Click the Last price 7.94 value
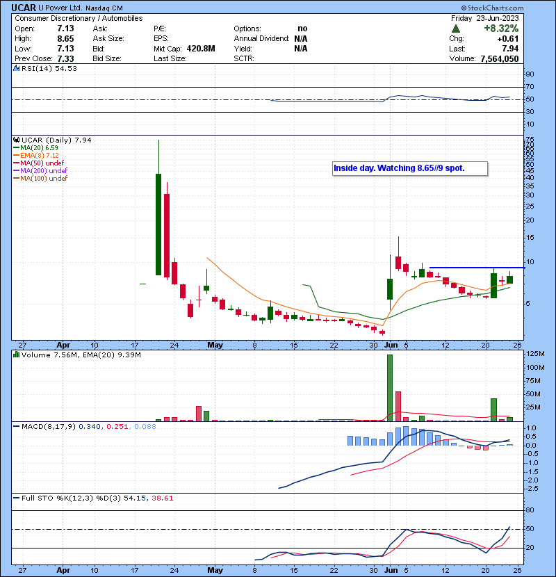 [510, 49]
